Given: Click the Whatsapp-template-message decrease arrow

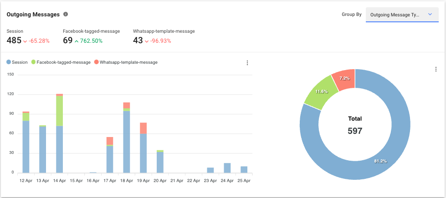Looking at the screenshot, I should [x=147, y=41].
